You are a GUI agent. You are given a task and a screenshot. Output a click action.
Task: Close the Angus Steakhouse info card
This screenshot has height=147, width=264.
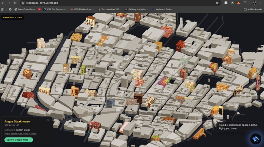click(48, 120)
